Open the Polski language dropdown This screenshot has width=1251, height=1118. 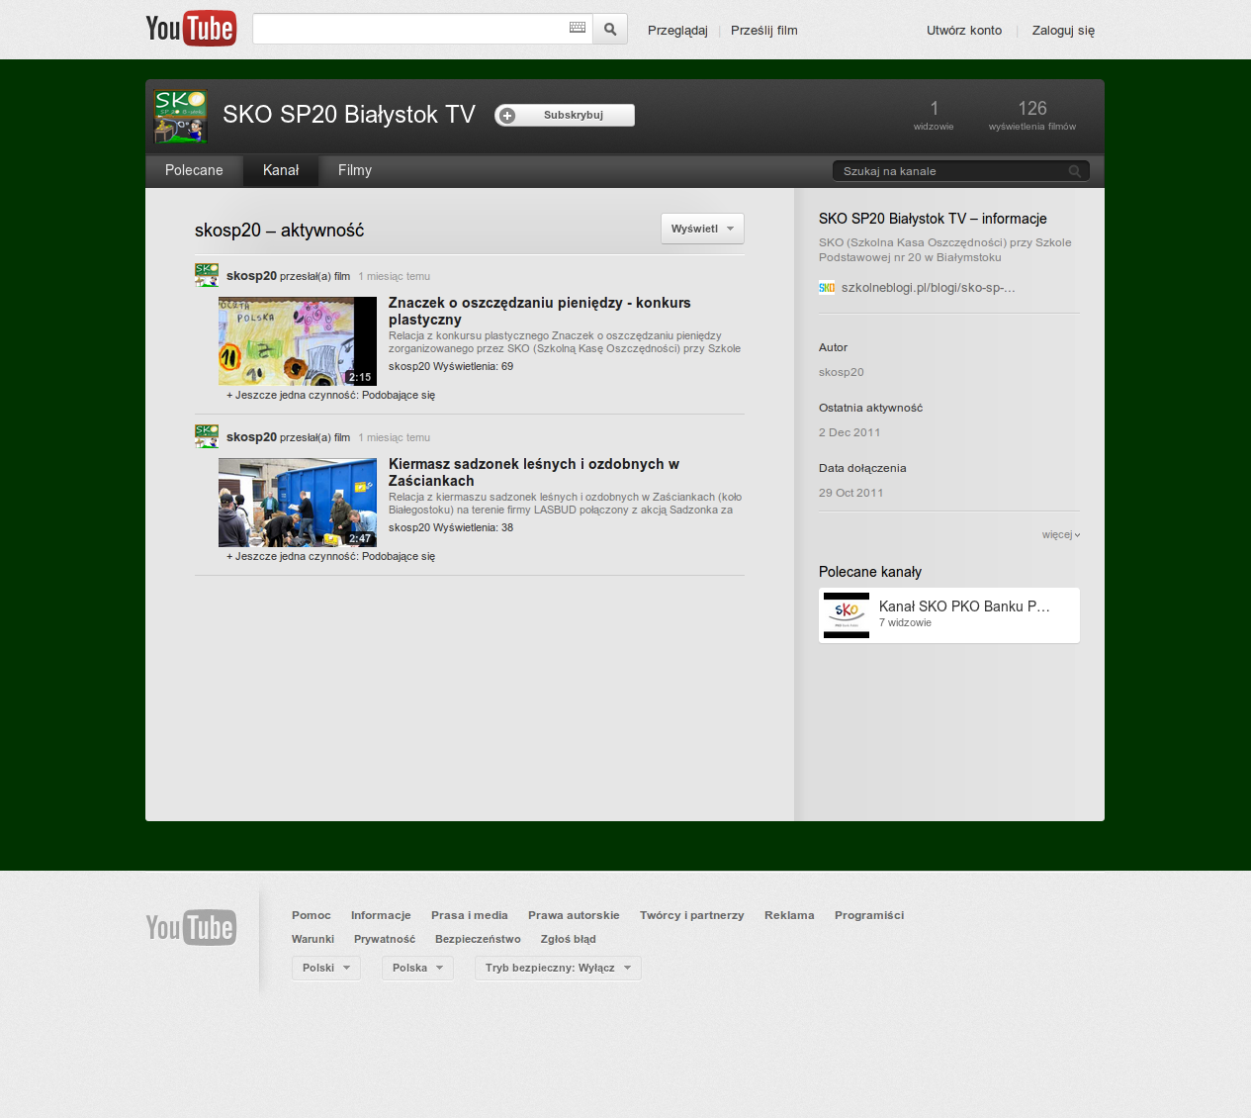coord(326,968)
